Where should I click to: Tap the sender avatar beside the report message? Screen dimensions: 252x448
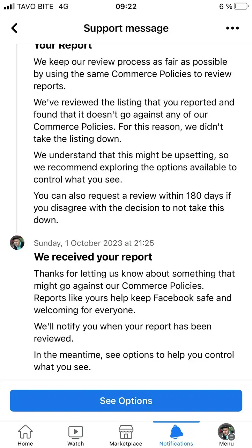tap(17, 243)
